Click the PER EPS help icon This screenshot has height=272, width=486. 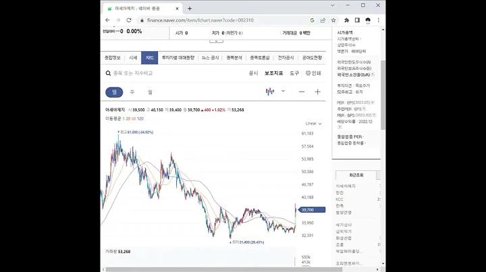pyautogui.click(x=373, y=102)
